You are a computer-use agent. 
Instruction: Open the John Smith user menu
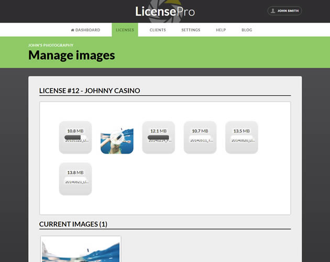point(284,10)
